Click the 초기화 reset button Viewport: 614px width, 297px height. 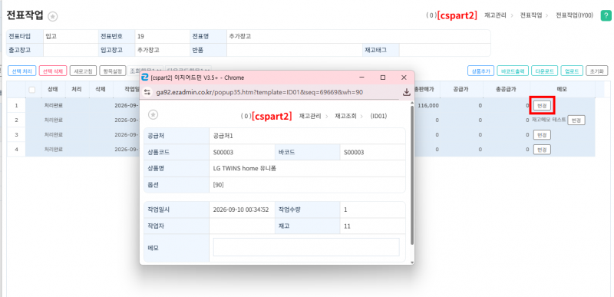tap(597, 71)
